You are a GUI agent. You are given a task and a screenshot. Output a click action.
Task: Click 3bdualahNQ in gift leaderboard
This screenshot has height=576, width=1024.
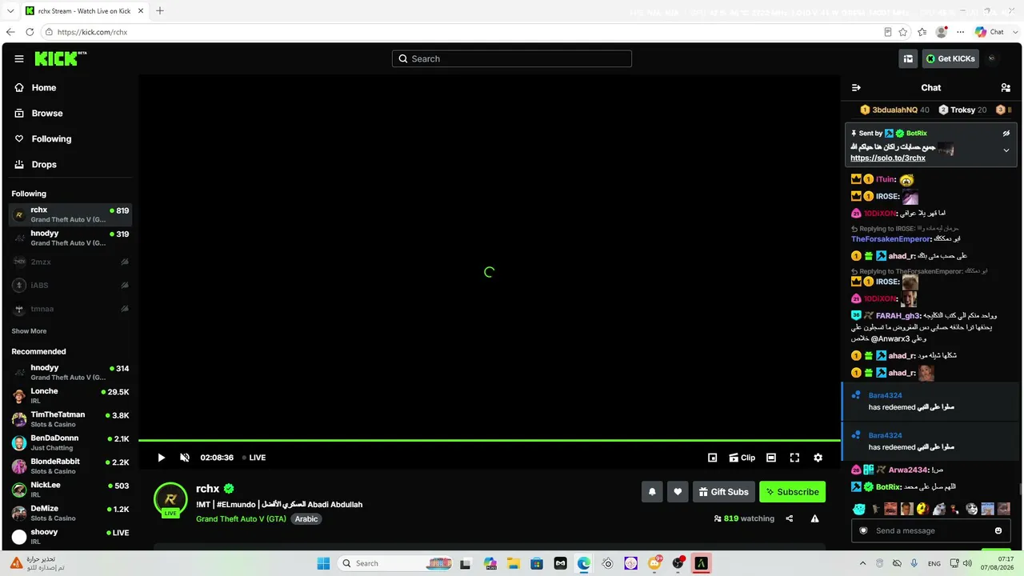coord(894,110)
